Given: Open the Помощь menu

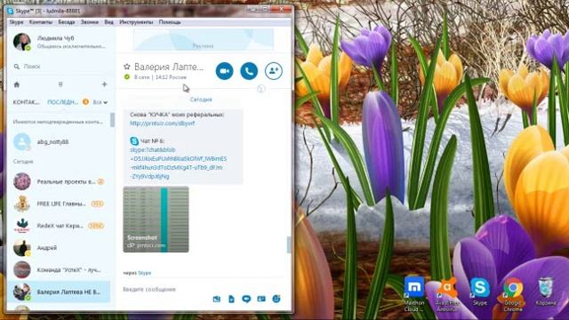Looking at the screenshot, I should tap(170, 22).
